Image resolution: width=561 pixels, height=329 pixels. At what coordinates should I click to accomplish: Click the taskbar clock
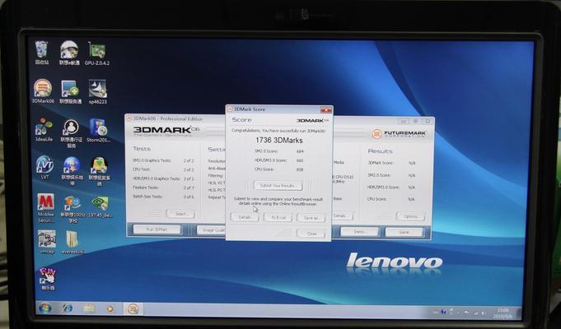[x=503, y=313]
